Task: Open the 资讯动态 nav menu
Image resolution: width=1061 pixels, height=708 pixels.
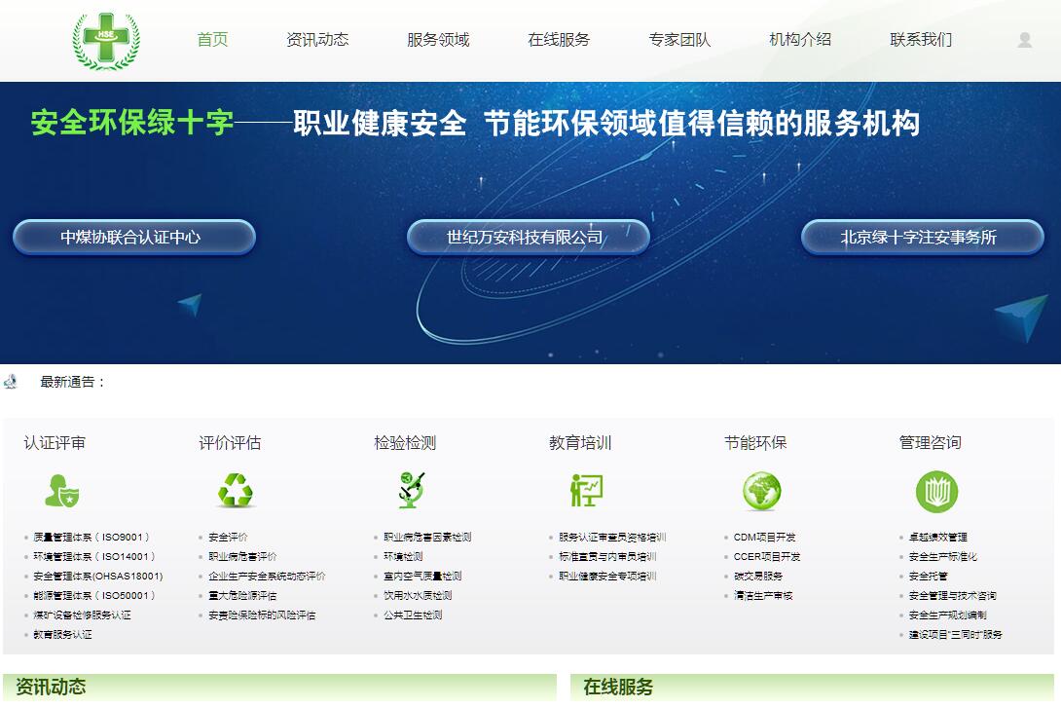Action: [317, 40]
